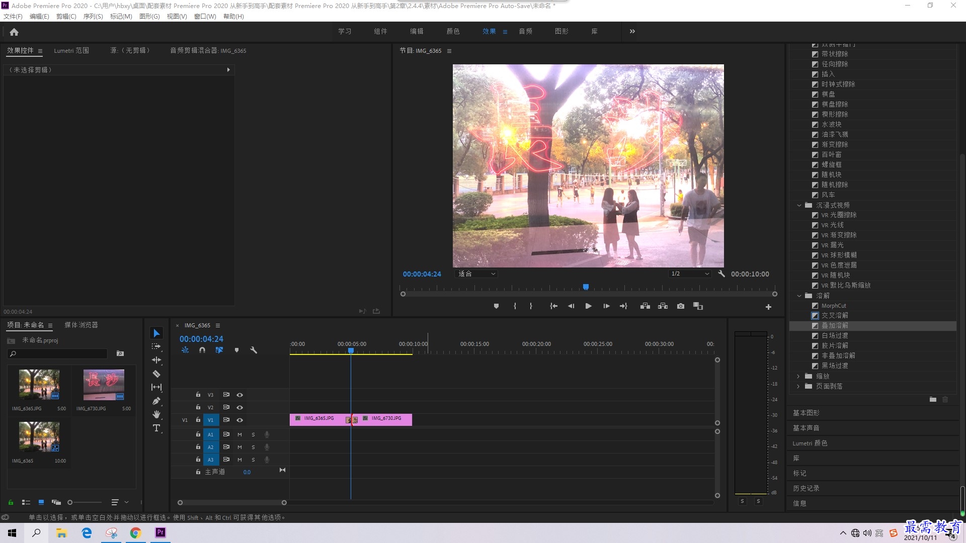Open the 序列(S) menu
The height and width of the screenshot is (543, 966).
coord(93,17)
